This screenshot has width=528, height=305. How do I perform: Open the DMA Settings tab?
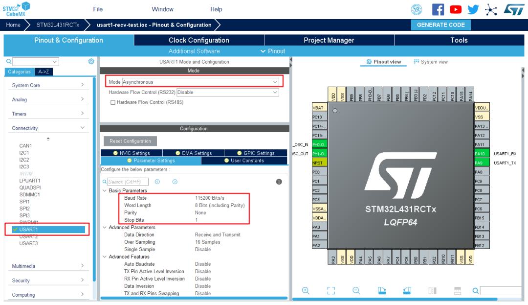(193, 153)
